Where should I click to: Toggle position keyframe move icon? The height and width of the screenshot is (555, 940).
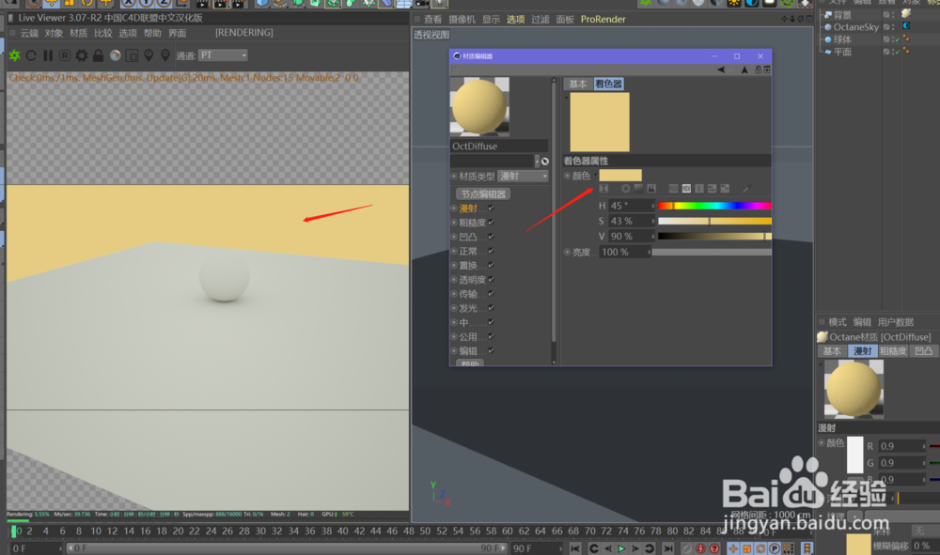733,548
